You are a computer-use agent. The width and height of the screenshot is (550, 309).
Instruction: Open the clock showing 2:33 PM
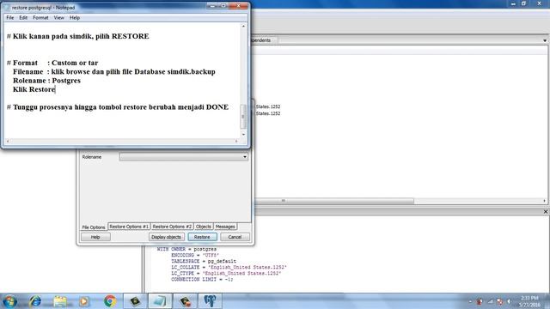[529, 301]
